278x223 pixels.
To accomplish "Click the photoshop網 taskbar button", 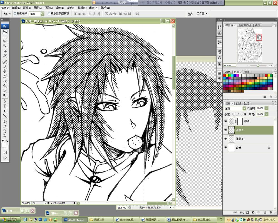I will pos(126,220).
